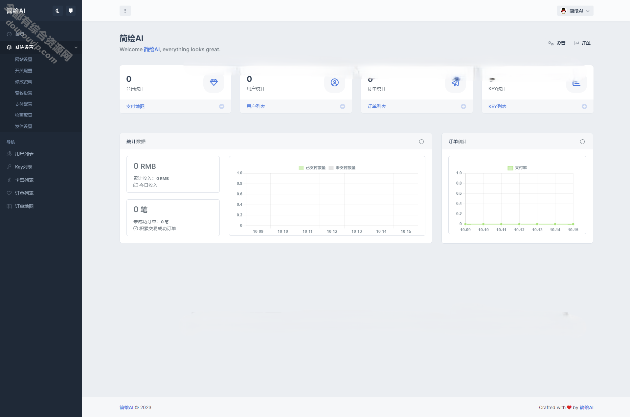Click the 简绘AI link in welcome message

(152, 49)
